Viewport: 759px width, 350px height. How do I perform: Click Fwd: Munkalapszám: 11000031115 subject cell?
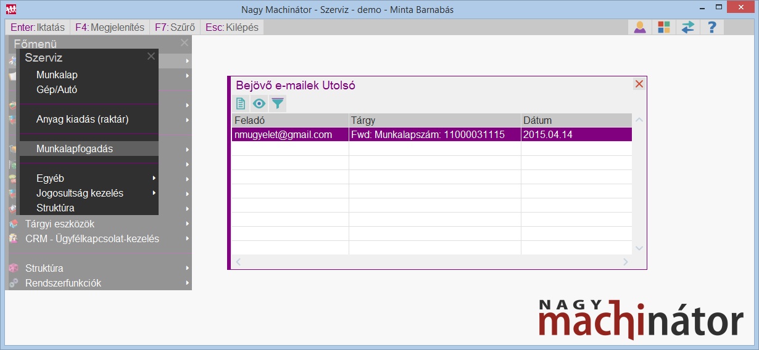tap(435, 134)
